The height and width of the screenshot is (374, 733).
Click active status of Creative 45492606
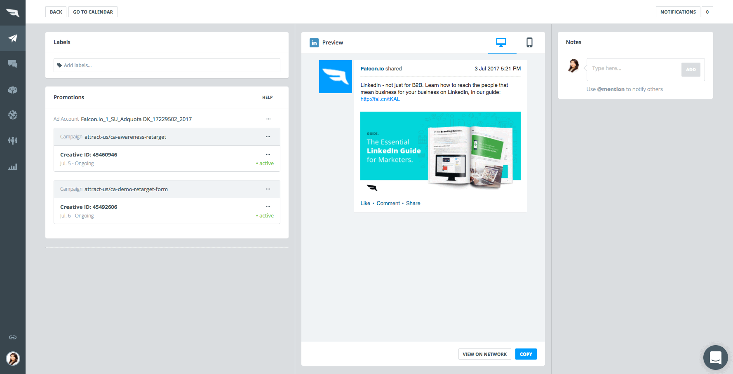(x=265, y=216)
